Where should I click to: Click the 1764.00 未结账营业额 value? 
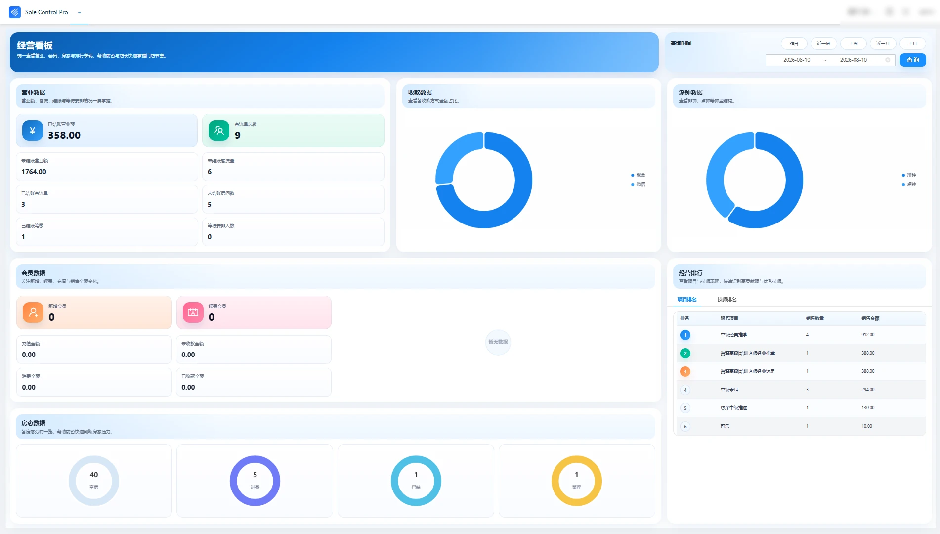34,172
